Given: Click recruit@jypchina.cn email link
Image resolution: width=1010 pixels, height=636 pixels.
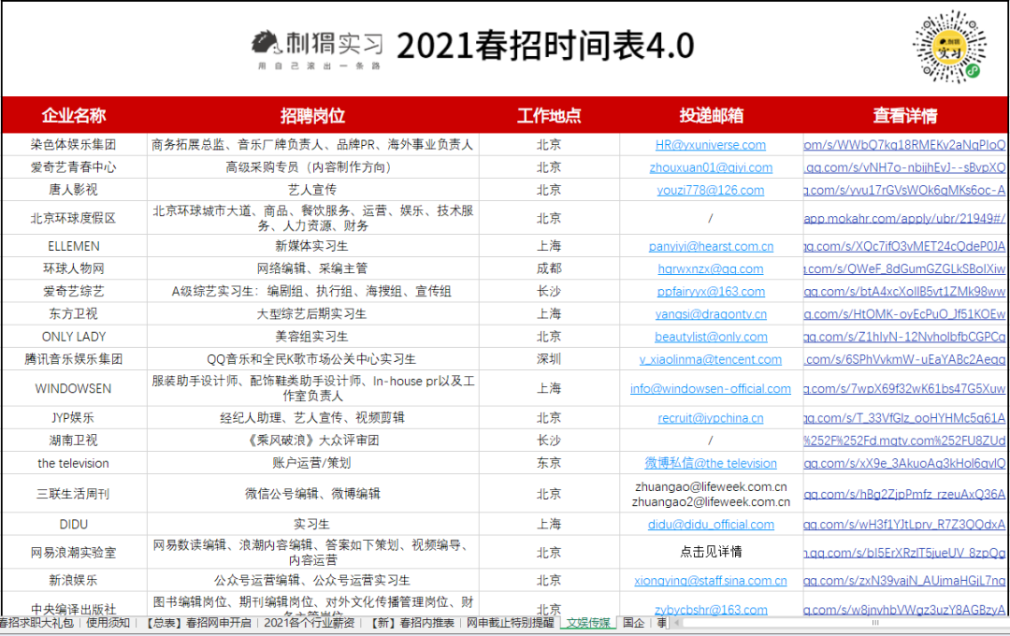Looking at the screenshot, I should point(711,417).
